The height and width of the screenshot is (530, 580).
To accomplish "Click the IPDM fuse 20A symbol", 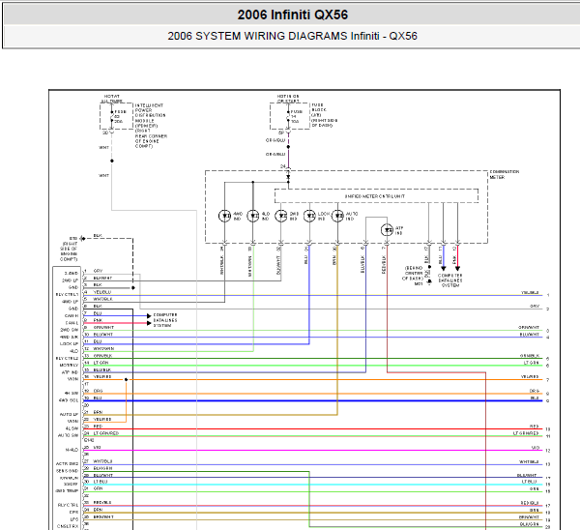I will (112, 116).
